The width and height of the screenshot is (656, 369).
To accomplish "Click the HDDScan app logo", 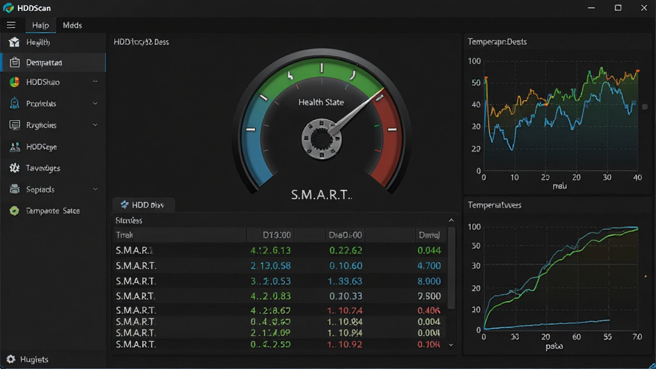I will click(x=8, y=8).
